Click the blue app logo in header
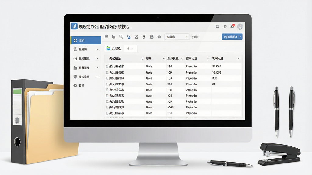Image resolution: width=312 pixels, height=175 pixels. tap(74, 26)
